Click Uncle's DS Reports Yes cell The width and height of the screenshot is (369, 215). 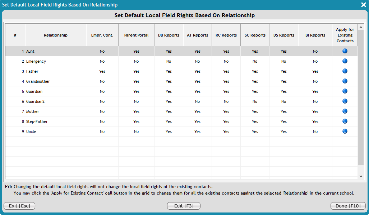[x=283, y=132]
